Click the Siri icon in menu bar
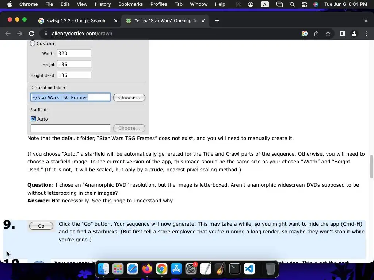 pyautogui.click(x=316, y=4)
